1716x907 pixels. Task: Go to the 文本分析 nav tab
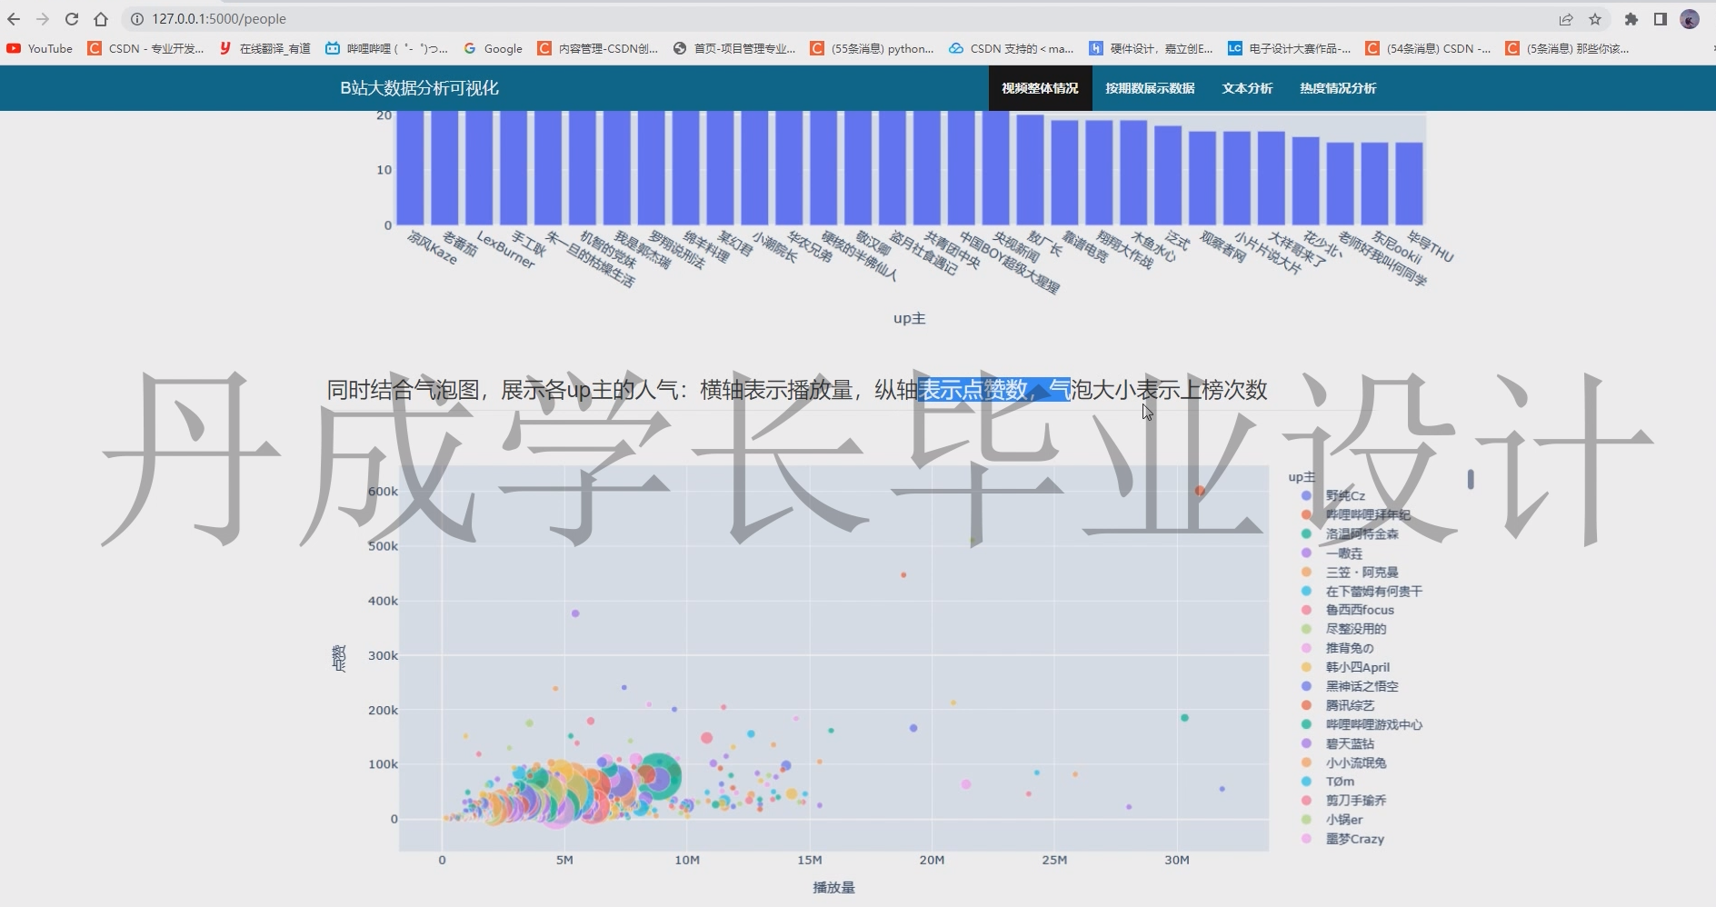1247,88
